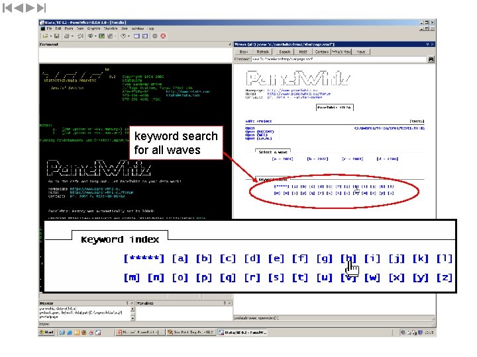The width and height of the screenshot is (477, 357).
Task: Click the Windows Start button
Action: pyautogui.click(x=47, y=333)
